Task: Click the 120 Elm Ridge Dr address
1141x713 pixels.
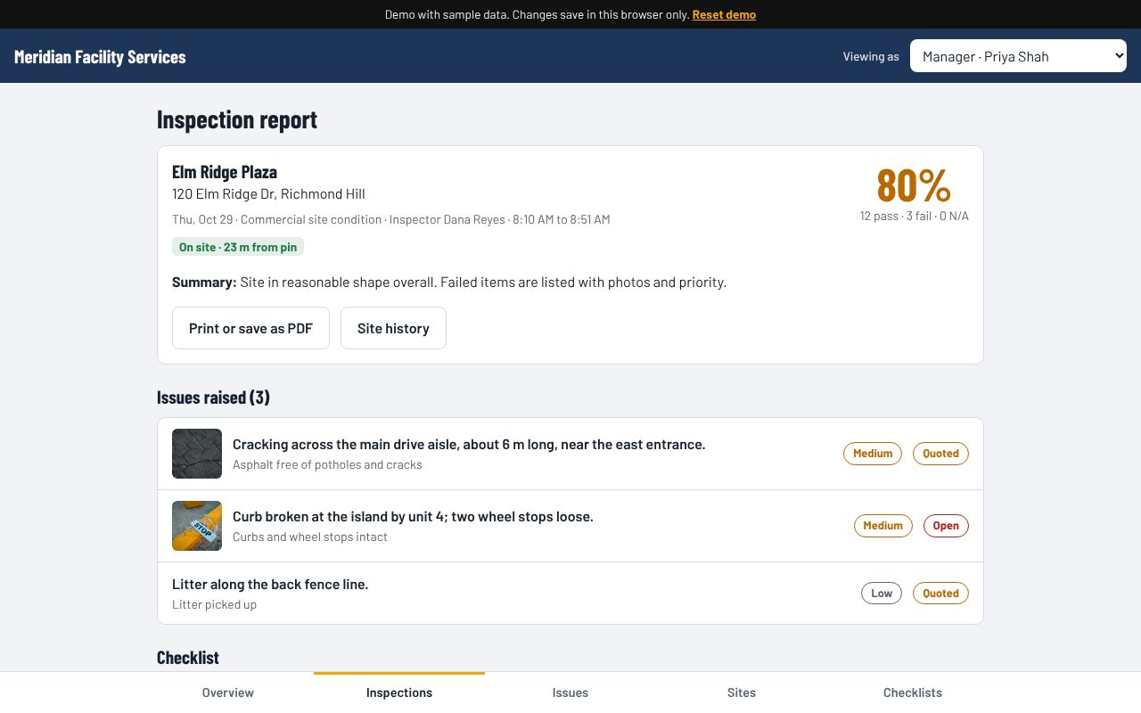Action: [268, 194]
